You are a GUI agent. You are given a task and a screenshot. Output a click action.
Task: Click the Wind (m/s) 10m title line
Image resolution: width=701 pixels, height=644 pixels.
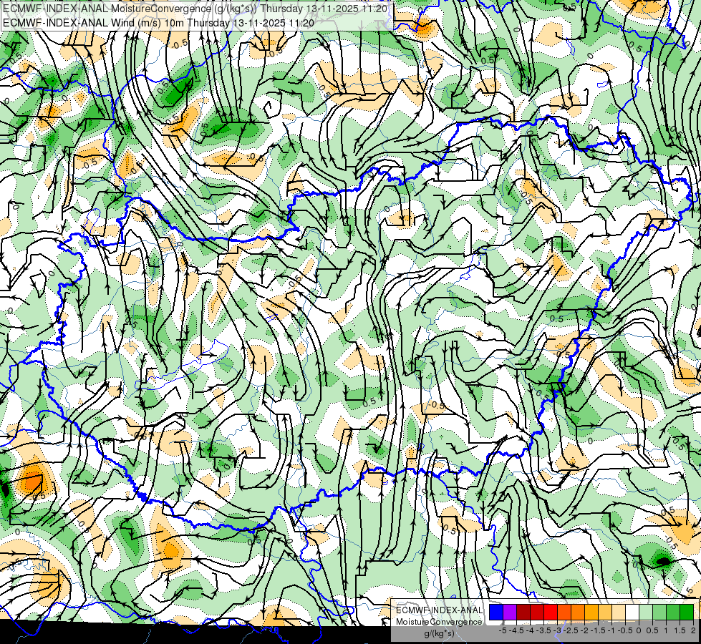point(158,23)
